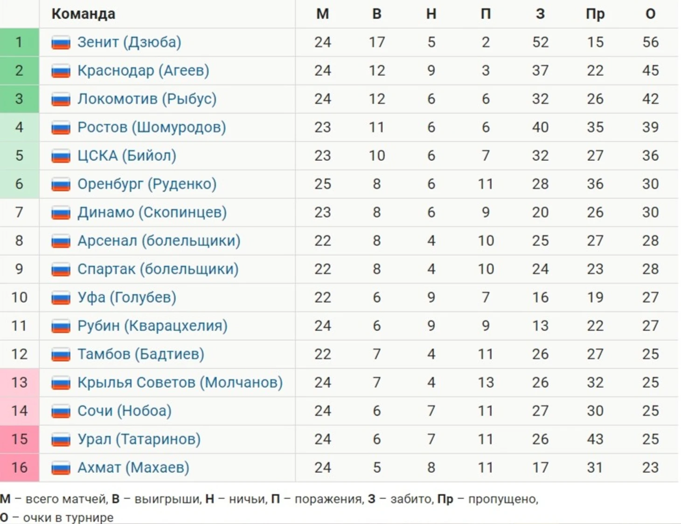Screen dimensions: 681x524
Task: Click the flag icon beside Ахмат
Action: (61, 468)
